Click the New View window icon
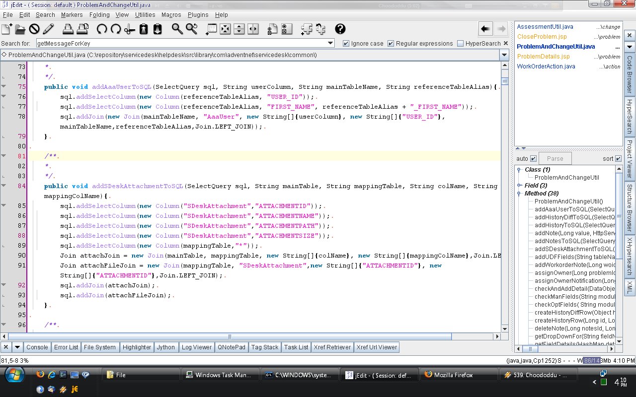The height and width of the screenshot is (397, 636). (x=212, y=29)
